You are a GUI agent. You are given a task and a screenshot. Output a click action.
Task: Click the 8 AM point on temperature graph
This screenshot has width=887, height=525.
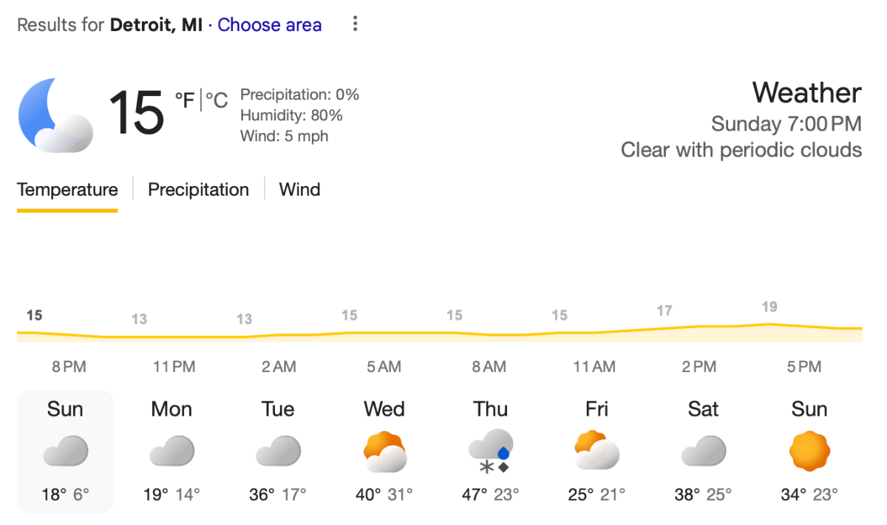coord(489,334)
